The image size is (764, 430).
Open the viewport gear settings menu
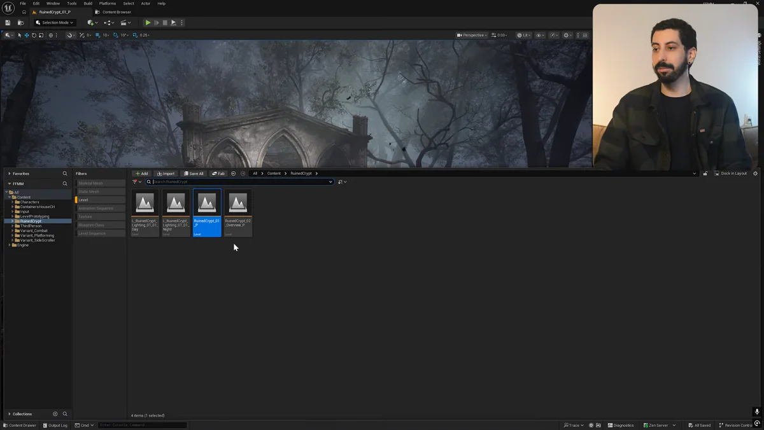pos(567,35)
